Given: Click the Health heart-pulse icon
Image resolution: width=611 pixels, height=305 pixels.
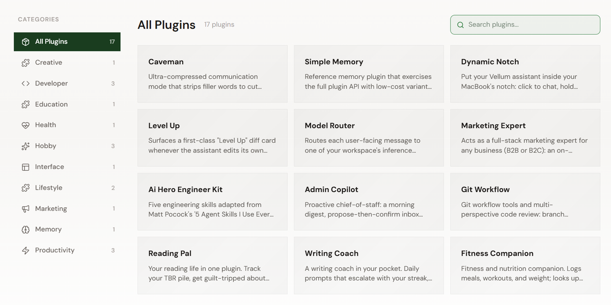Looking at the screenshot, I should point(25,125).
